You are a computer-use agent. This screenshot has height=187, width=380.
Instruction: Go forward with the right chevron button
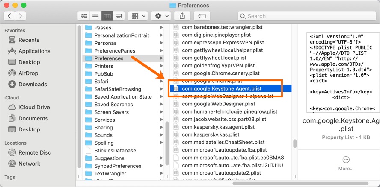pos(21,16)
